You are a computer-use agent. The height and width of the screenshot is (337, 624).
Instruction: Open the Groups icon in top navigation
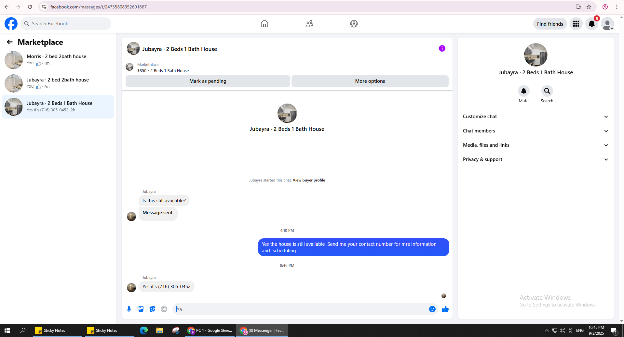[x=354, y=24]
